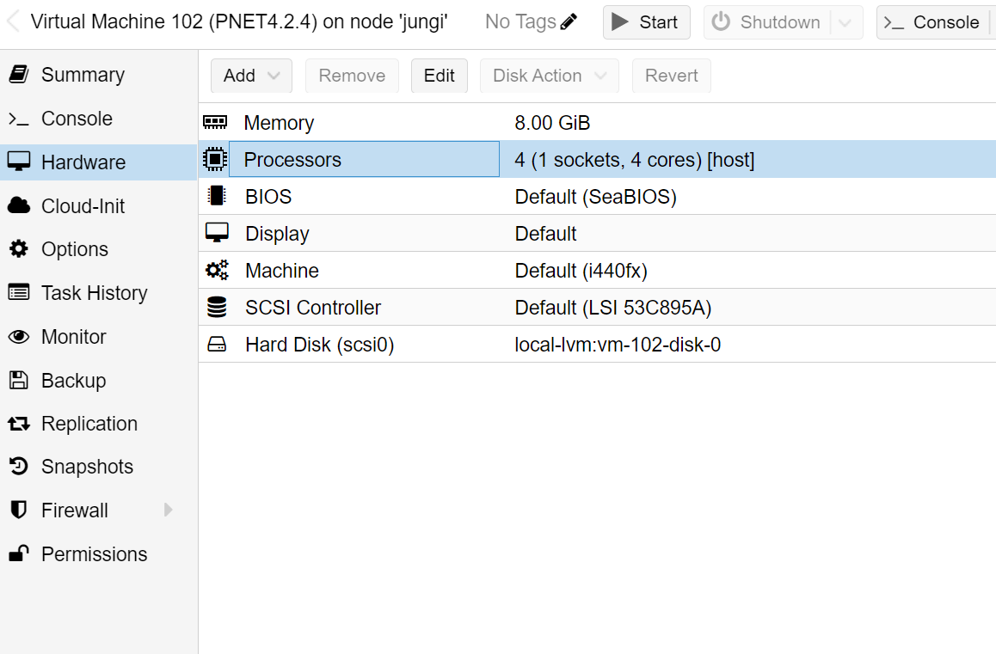Expand the Shutdown options arrow
996x654 pixels.
845,22
